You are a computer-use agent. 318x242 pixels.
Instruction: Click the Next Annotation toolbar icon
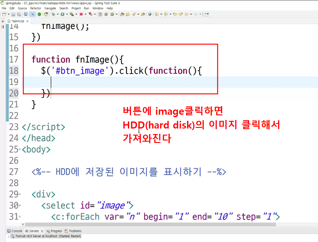(157, 14)
